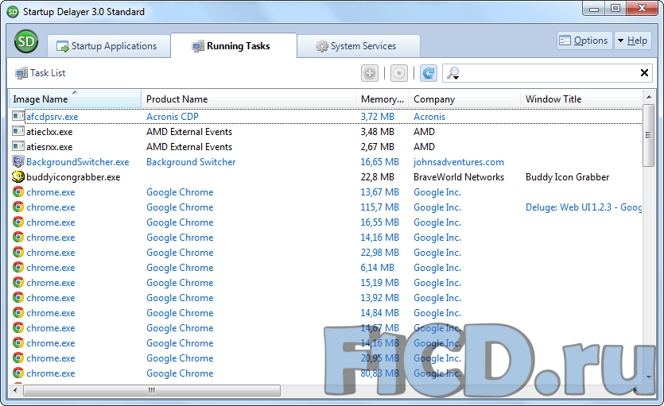The width and height of the screenshot is (664, 406).
Task: Select the Running Tasks tab
Action: 234,45
